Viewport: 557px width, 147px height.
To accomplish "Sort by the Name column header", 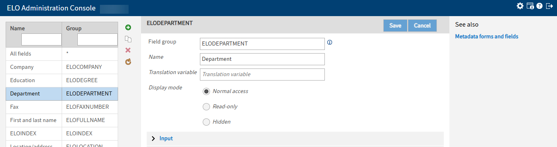I will click(17, 28).
